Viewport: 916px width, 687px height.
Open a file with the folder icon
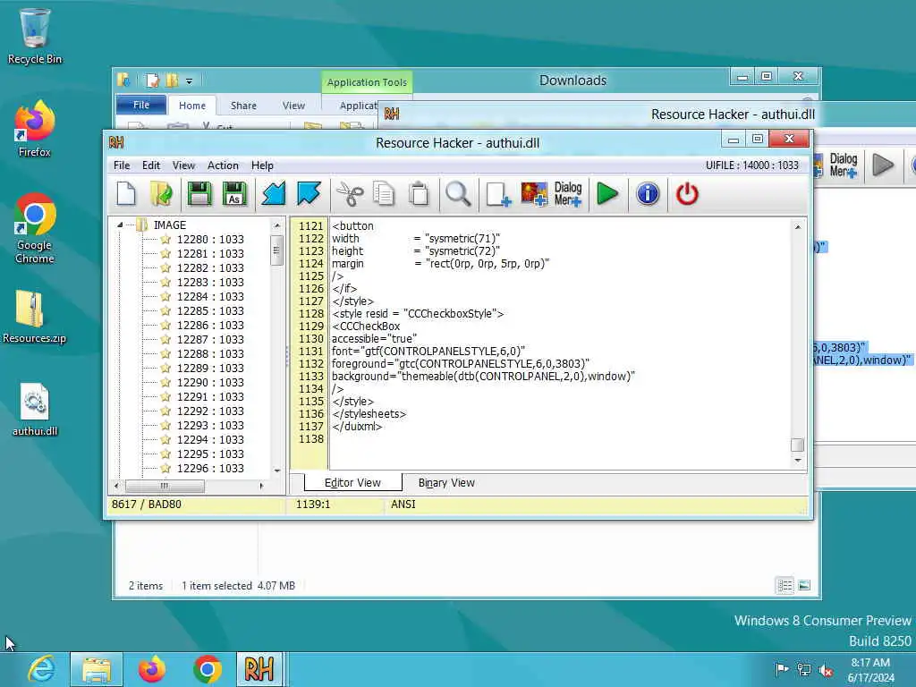[x=161, y=194]
